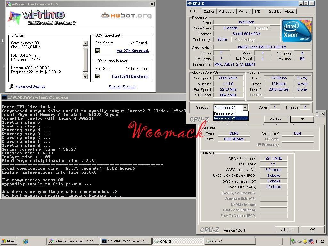
Task: Click the Cycle Time 12 clocks value
Action: tap(274, 187)
